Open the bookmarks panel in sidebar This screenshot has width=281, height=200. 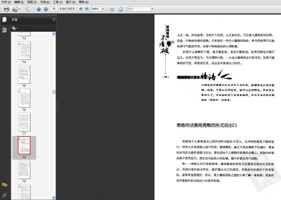coord(4,30)
